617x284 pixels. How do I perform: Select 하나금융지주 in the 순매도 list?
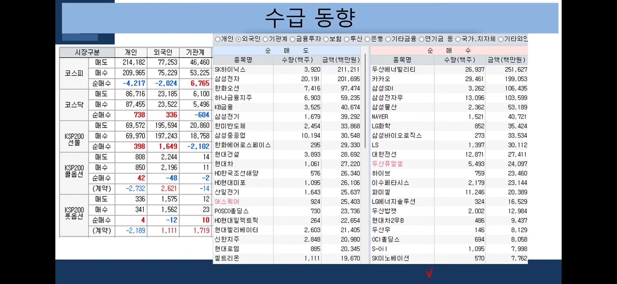pos(233,98)
